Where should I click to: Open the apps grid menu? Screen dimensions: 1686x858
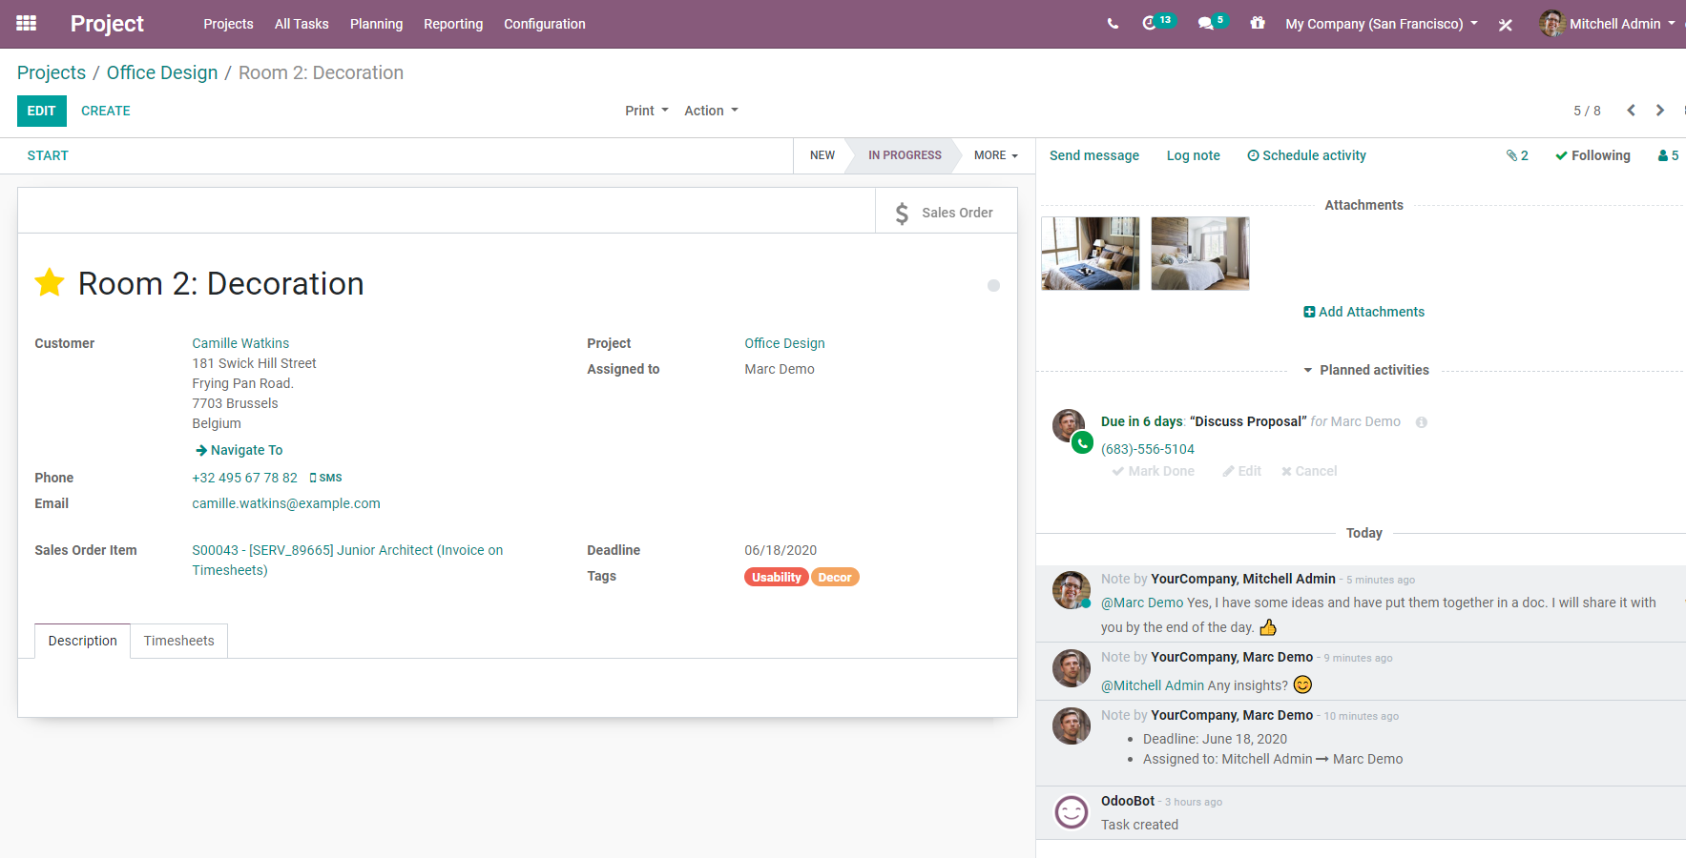tap(27, 24)
